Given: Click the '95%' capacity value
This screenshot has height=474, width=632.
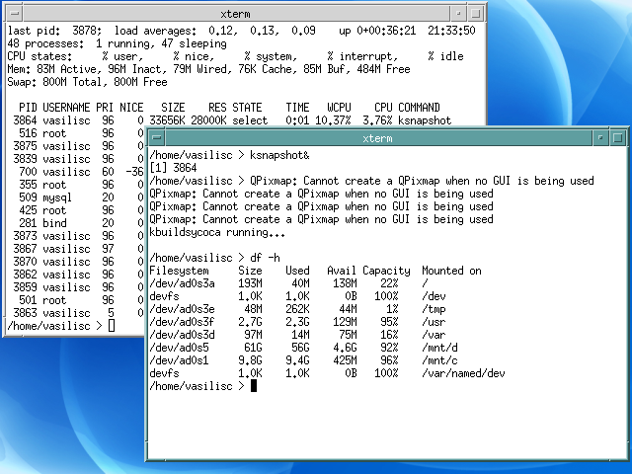Looking at the screenshot, I should pos(389,322).
